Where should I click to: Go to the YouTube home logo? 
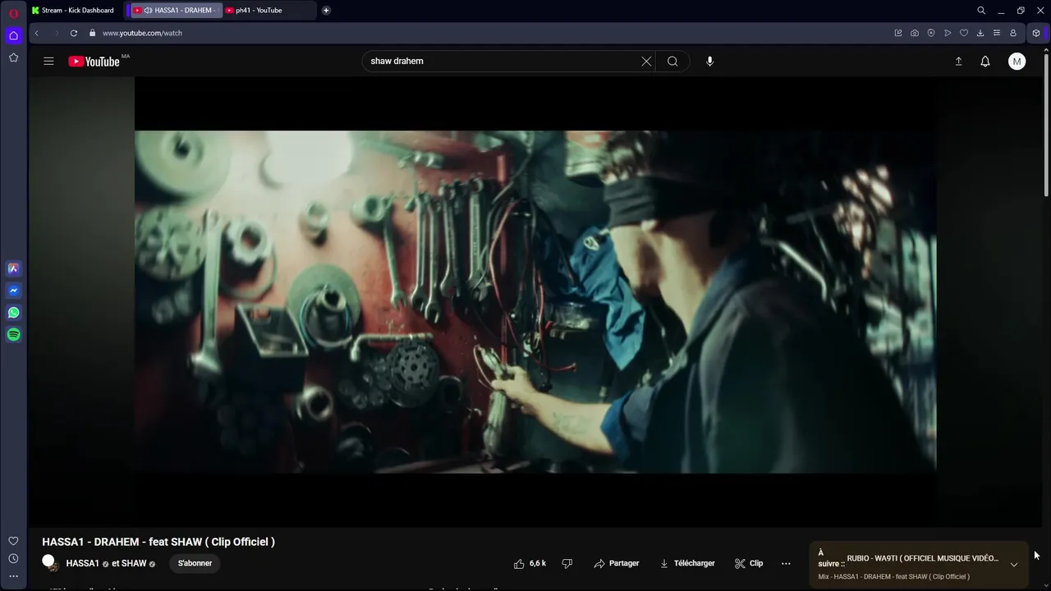tap(94, 62)
